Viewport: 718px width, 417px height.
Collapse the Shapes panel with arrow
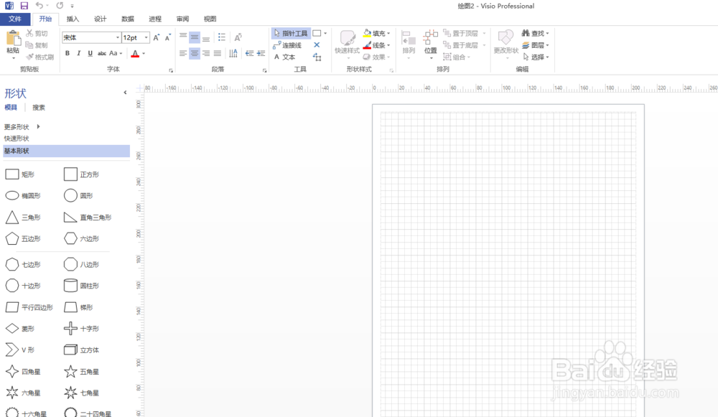click(125, 93)
